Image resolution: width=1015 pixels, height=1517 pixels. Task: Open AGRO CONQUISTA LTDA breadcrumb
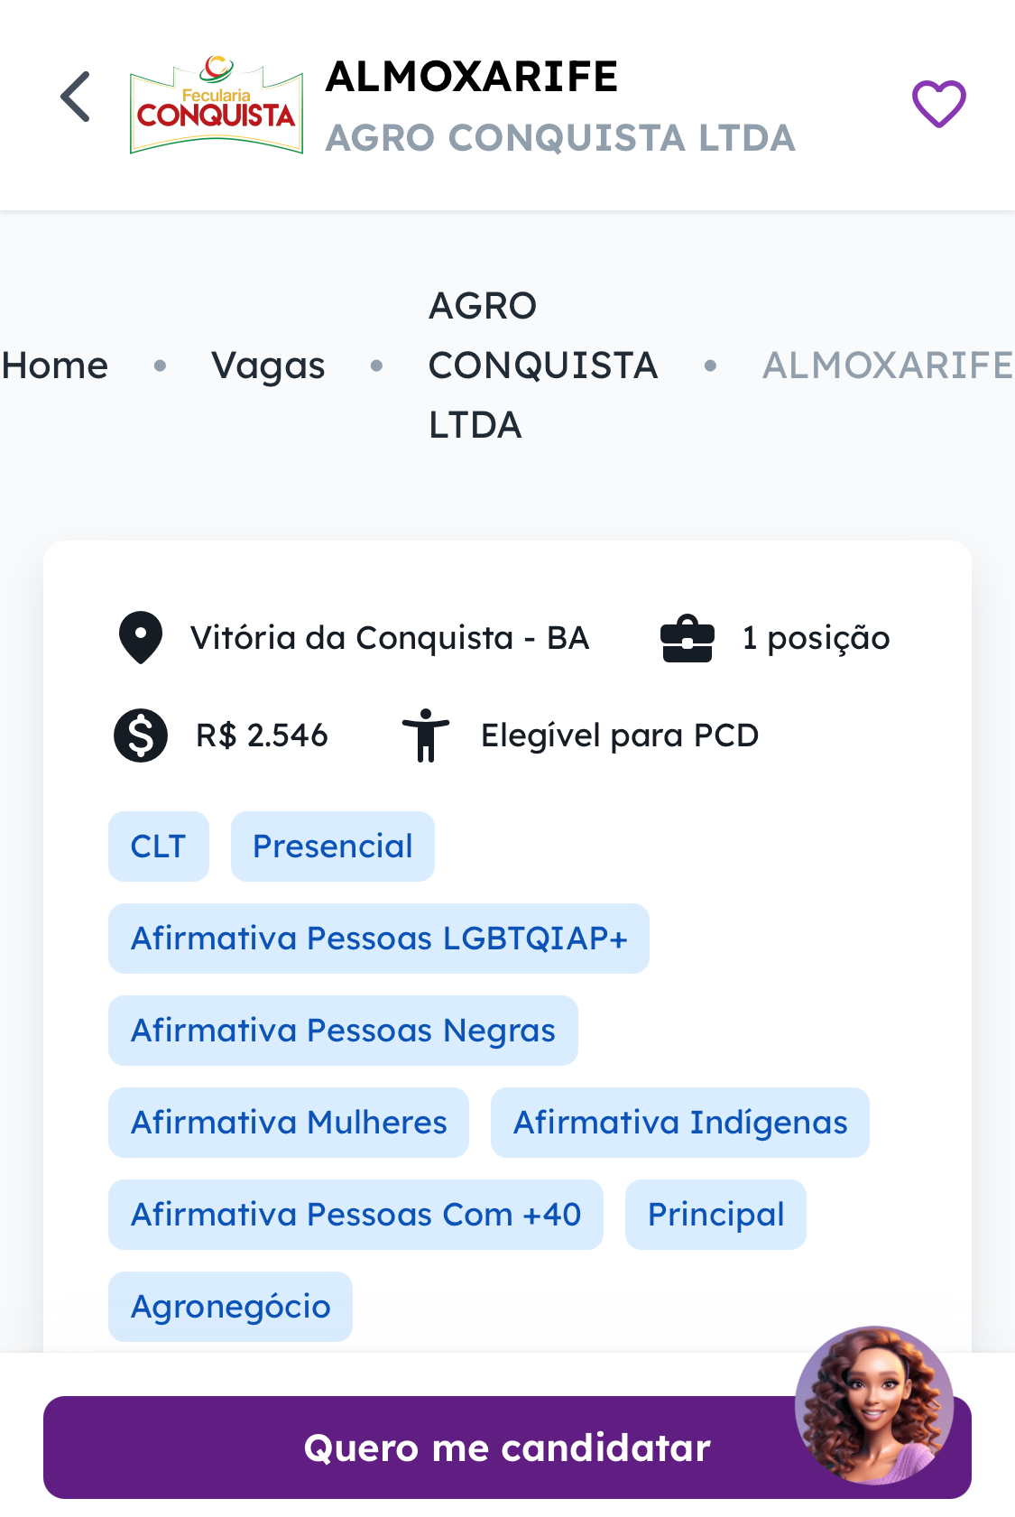(x=543, y=365)
